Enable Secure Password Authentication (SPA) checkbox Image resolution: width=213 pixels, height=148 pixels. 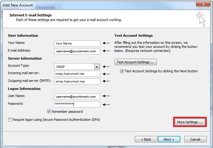pos(10,120)
